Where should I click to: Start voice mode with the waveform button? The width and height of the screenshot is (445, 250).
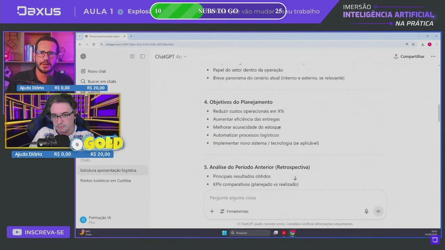378,211
